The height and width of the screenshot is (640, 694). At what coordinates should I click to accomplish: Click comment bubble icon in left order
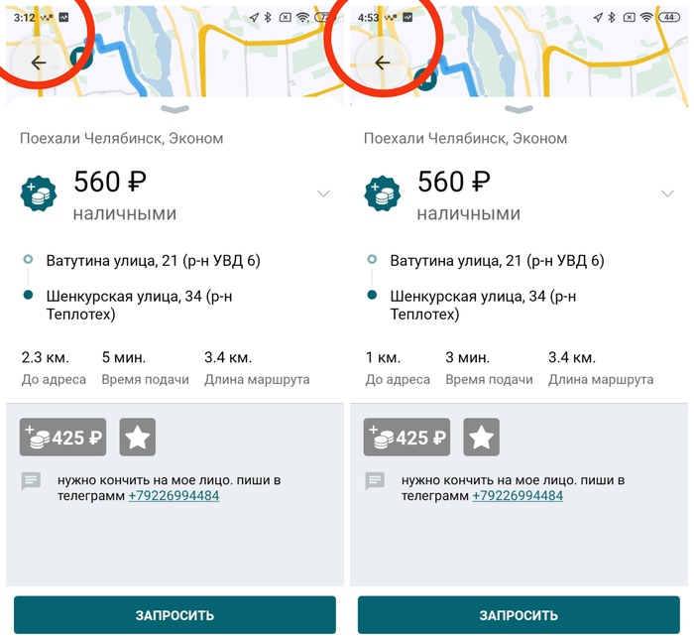click(31, 481)
